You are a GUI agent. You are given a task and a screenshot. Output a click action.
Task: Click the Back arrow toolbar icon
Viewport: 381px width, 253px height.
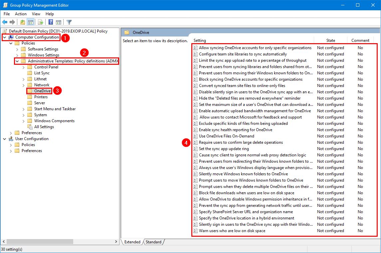coord(5,22)
